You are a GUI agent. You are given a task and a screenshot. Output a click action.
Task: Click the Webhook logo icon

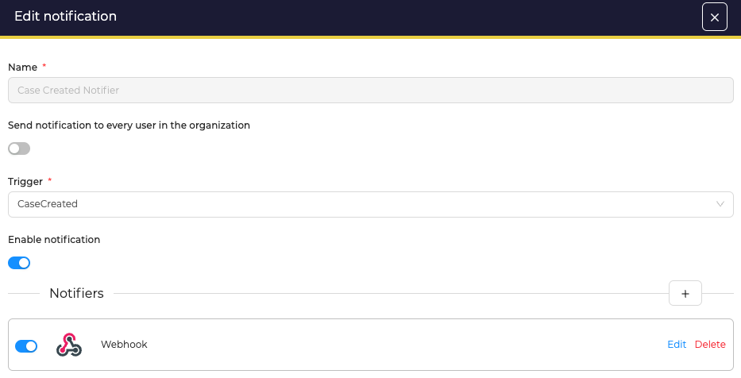point(69,345)
